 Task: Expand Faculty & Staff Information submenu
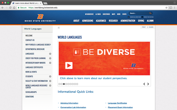click(x=50, y=81)
